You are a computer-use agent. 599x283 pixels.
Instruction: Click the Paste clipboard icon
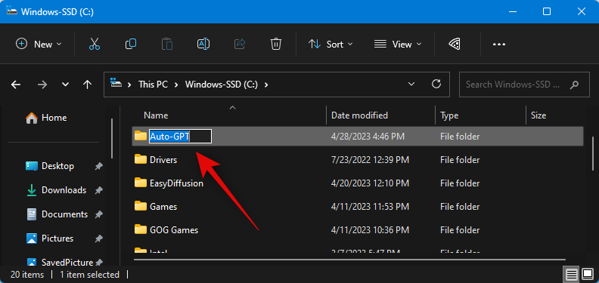167,45
